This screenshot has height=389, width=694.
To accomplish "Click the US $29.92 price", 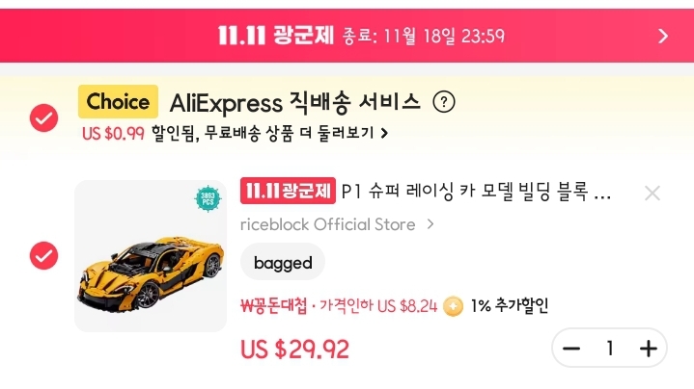I will 294,349.
